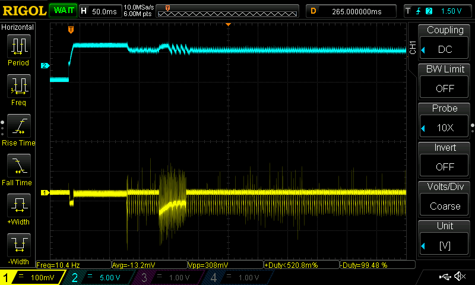Click the H 50.0ms timebase readout
Screen dimensions: 475x285
click(x=100, y=11)
